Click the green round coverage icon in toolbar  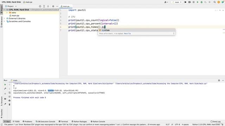tap(201, 2)
